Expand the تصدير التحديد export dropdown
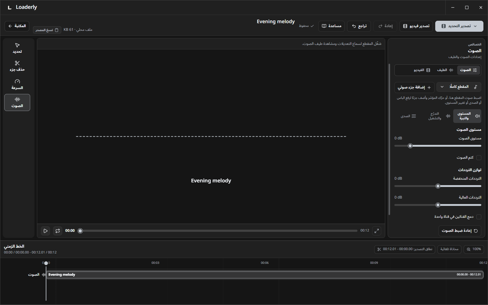 [459, 26]
